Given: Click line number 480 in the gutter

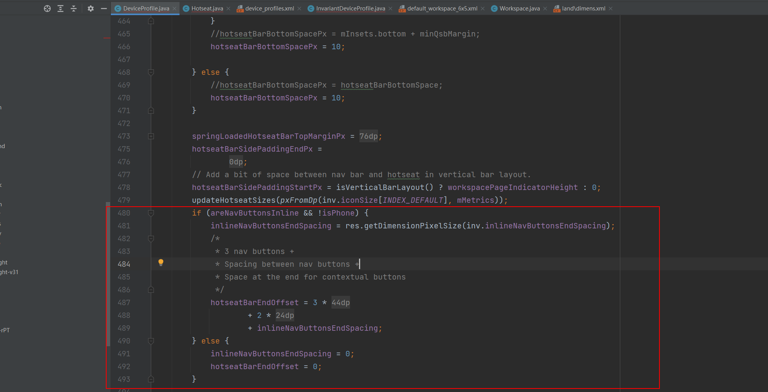Looking at the screenshot, I should (x=124, y=213).
